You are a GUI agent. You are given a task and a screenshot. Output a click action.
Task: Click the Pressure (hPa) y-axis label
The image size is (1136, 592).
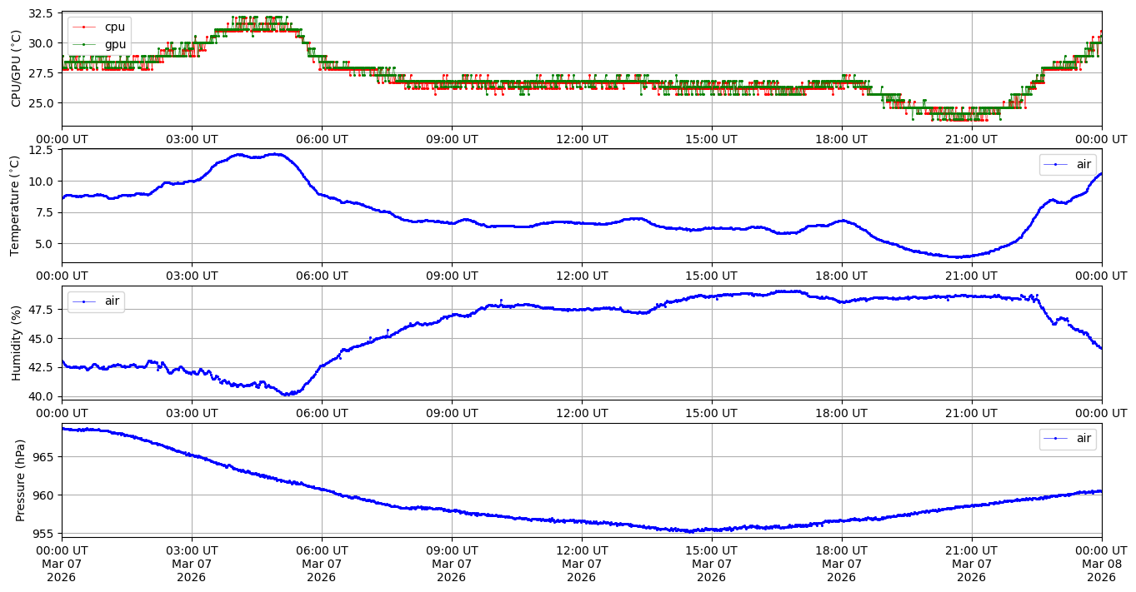tap(21, 480)
